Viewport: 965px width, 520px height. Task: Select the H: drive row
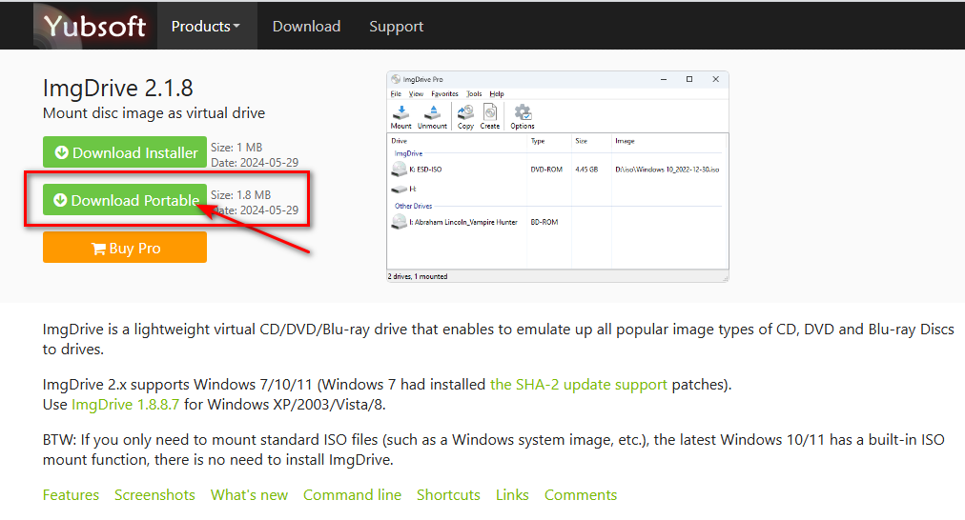point(556,189)
